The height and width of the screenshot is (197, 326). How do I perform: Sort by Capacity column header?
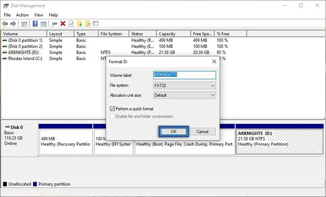(174, 34)
